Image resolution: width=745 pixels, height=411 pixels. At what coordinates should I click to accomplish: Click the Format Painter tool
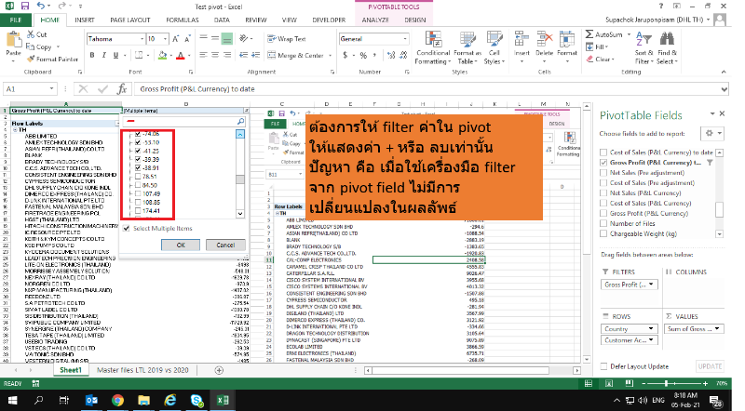pos(52,58)
